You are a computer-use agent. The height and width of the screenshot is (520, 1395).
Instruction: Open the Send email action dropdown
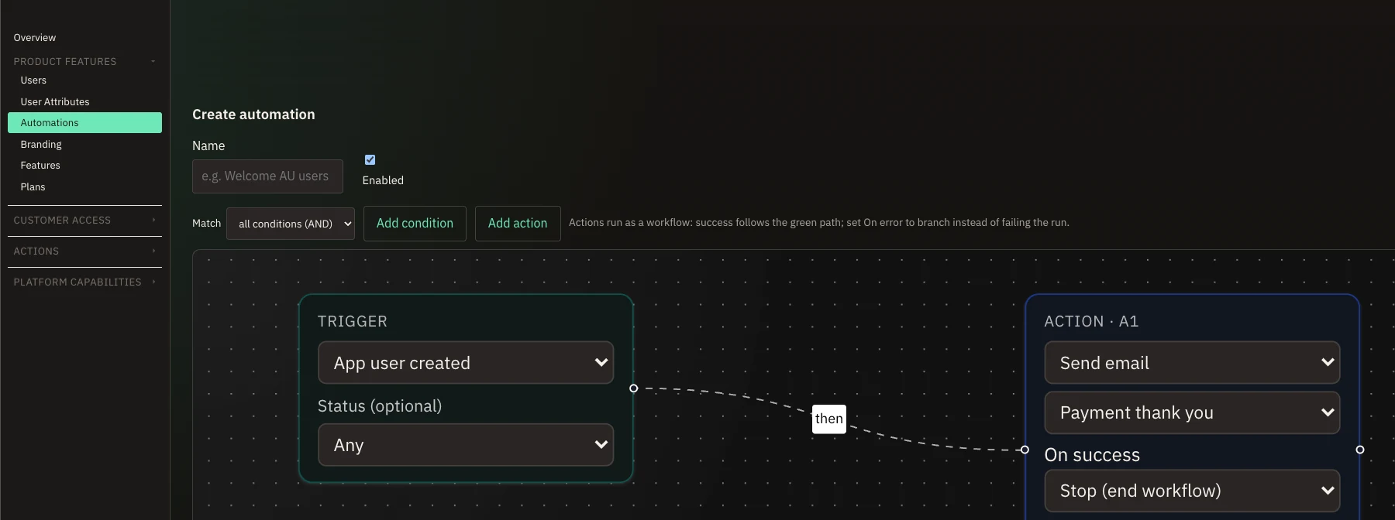[x=1192, y=363]
